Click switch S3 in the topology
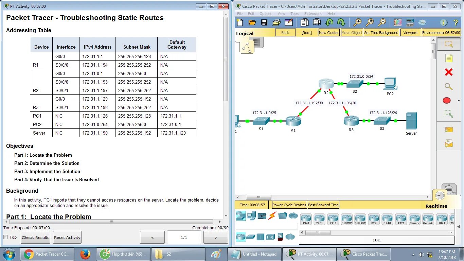The height and width of the screenshot is (261, 464). [382, 121]
